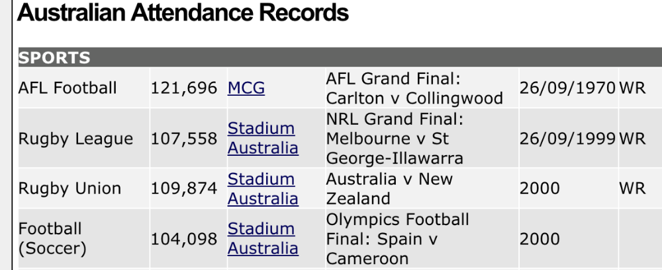Click the Carlton v Collingwood event text
Viewport: 662px width, 270px height.
coord(414,98)
